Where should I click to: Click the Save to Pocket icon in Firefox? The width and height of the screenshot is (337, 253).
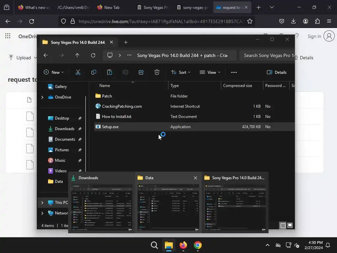(282, 21)
